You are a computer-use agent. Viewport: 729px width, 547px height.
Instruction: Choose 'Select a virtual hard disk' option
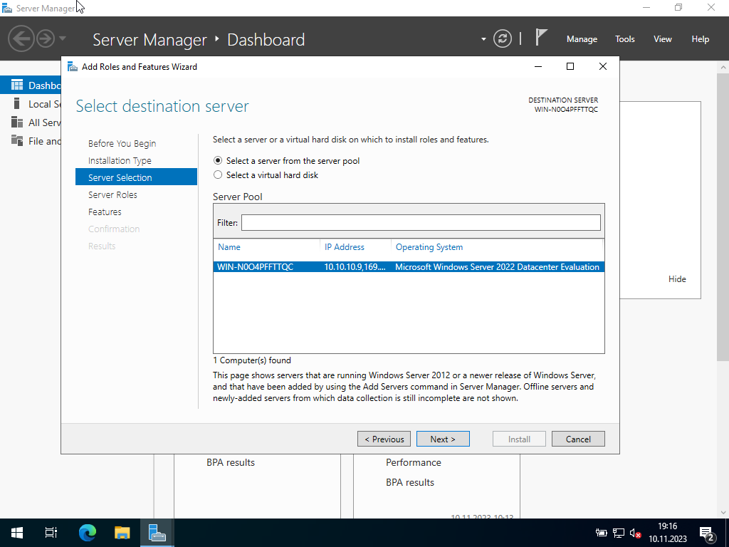(218, 175)
